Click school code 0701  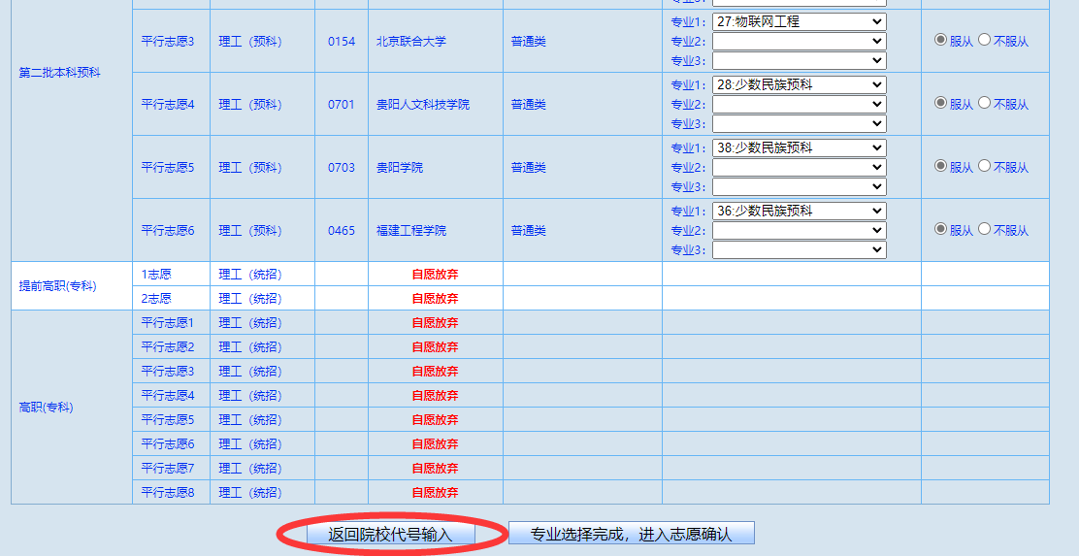click(x=342, y=105)
